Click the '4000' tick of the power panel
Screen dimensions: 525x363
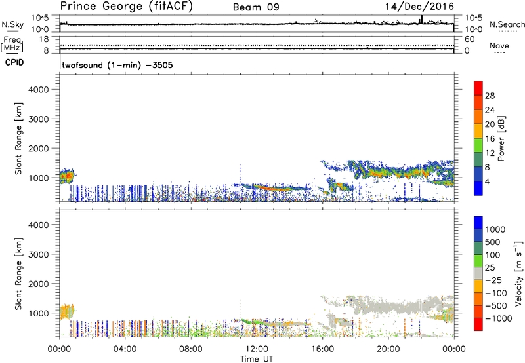coord(38,90)
